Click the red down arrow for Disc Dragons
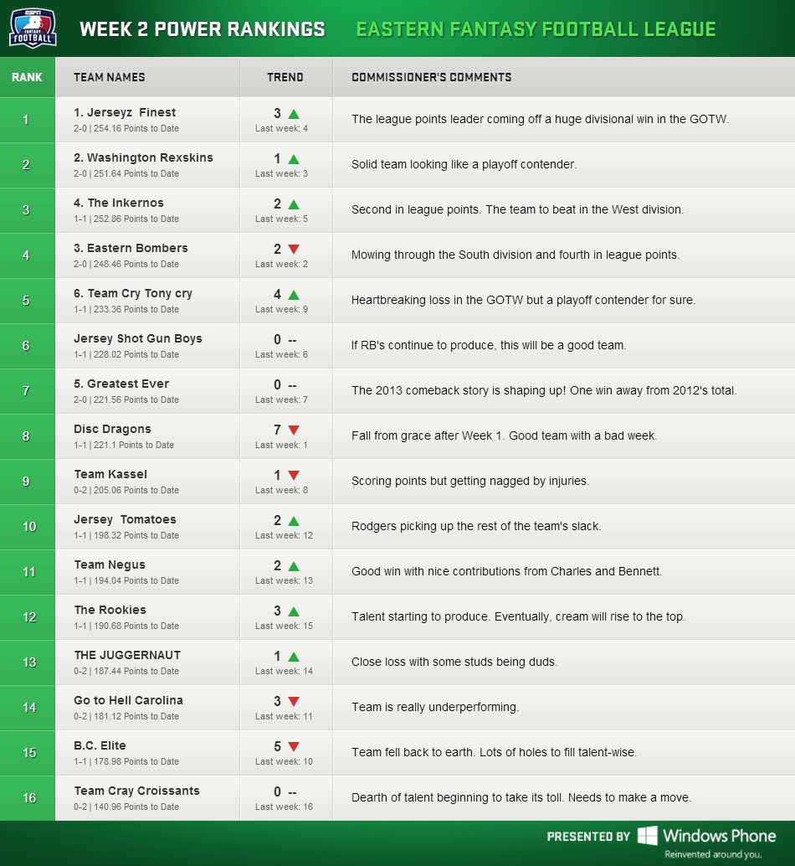The height and width of the screenshot is (866, 795). 294,430
